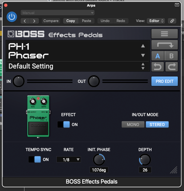184x191 pixels.
Task: Click the INIT. PHASE knob
Action: tap(99, 160)
